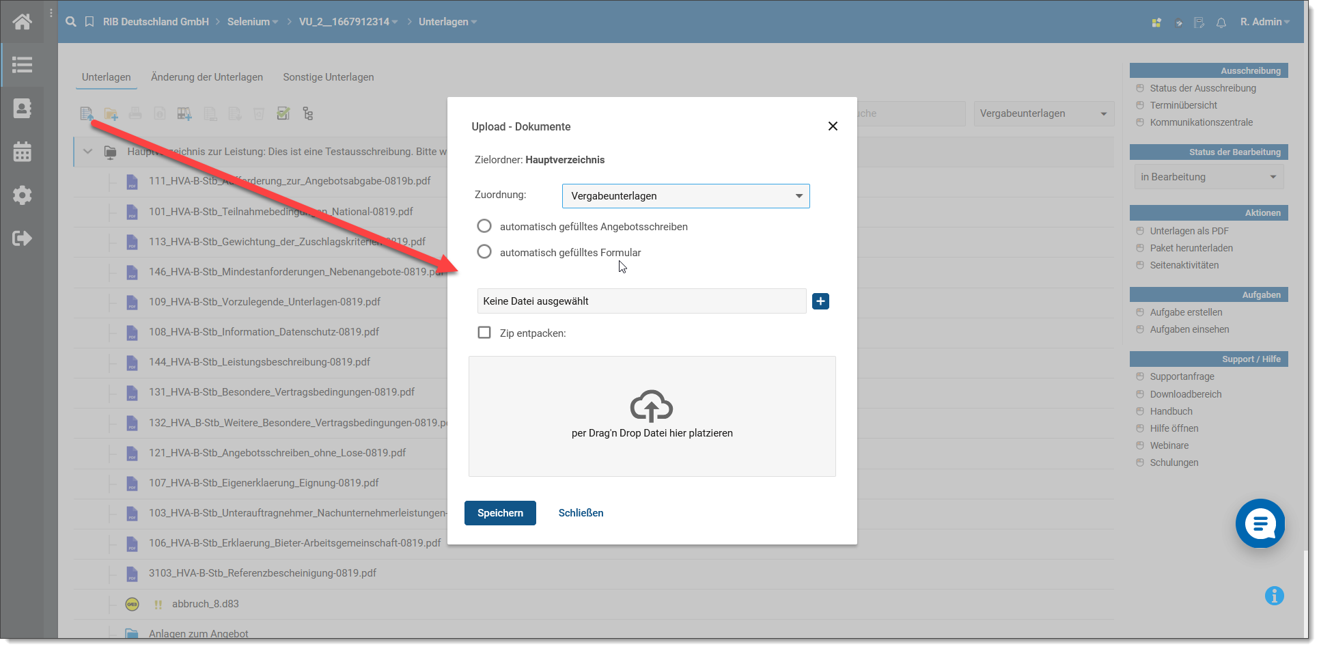Open the Webinare link

[1169, 445]
